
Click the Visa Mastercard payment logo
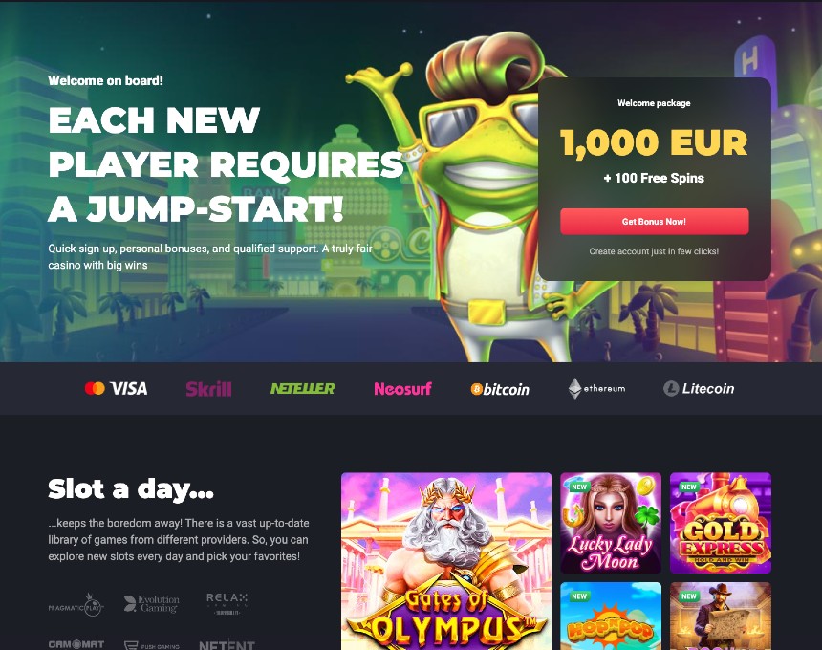(116, 388)
